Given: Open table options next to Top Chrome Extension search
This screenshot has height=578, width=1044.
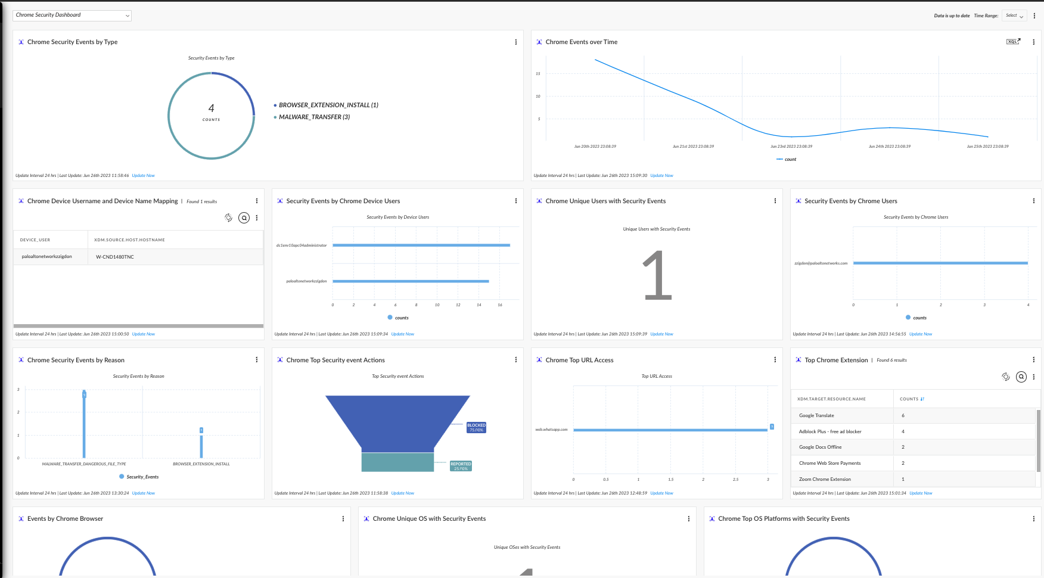Looking at the screenshot, I should point(1034,377).
